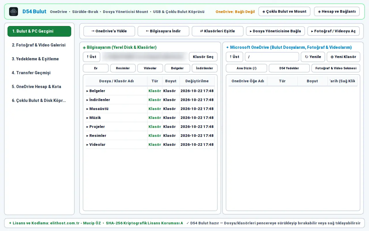Click OneDrive'a Yükle upload button
Screen dimensions: 369x231
(109, 31)
